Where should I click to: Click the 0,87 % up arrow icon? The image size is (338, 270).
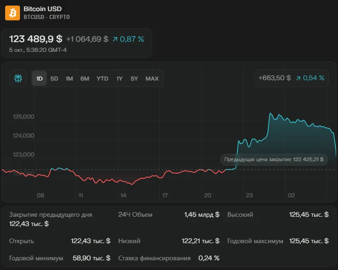tap(115, 39)
